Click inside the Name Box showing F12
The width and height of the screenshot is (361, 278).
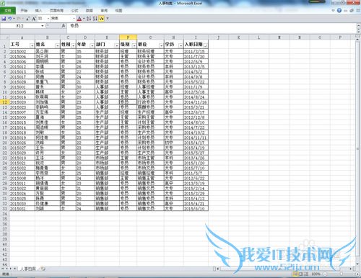(x=20, y=26)
